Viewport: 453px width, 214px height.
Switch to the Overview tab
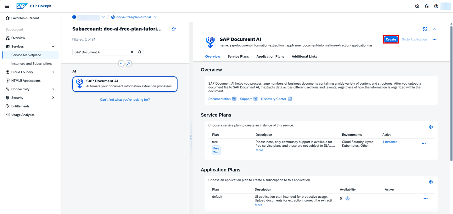[213, 56]
